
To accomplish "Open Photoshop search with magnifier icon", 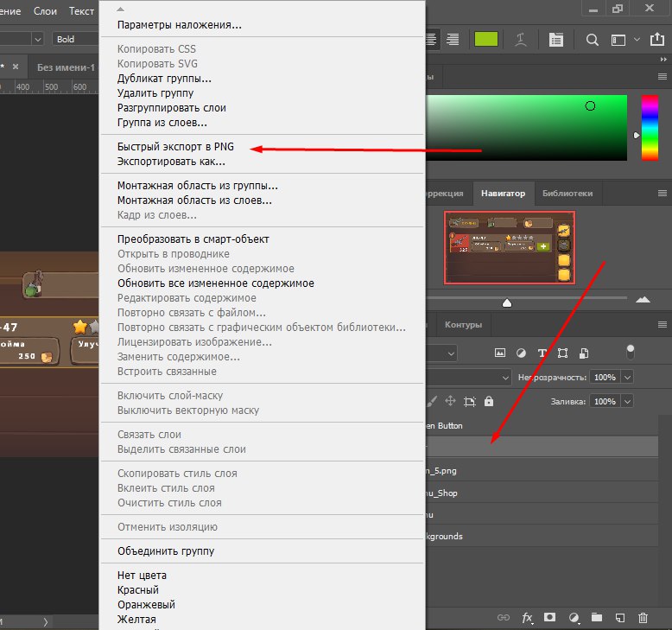I will [x=593, y=40].
